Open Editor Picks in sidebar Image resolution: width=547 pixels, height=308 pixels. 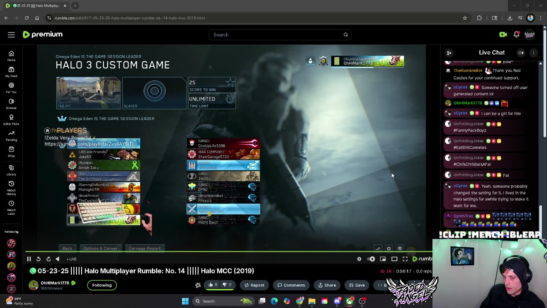[x=11, y=120]
